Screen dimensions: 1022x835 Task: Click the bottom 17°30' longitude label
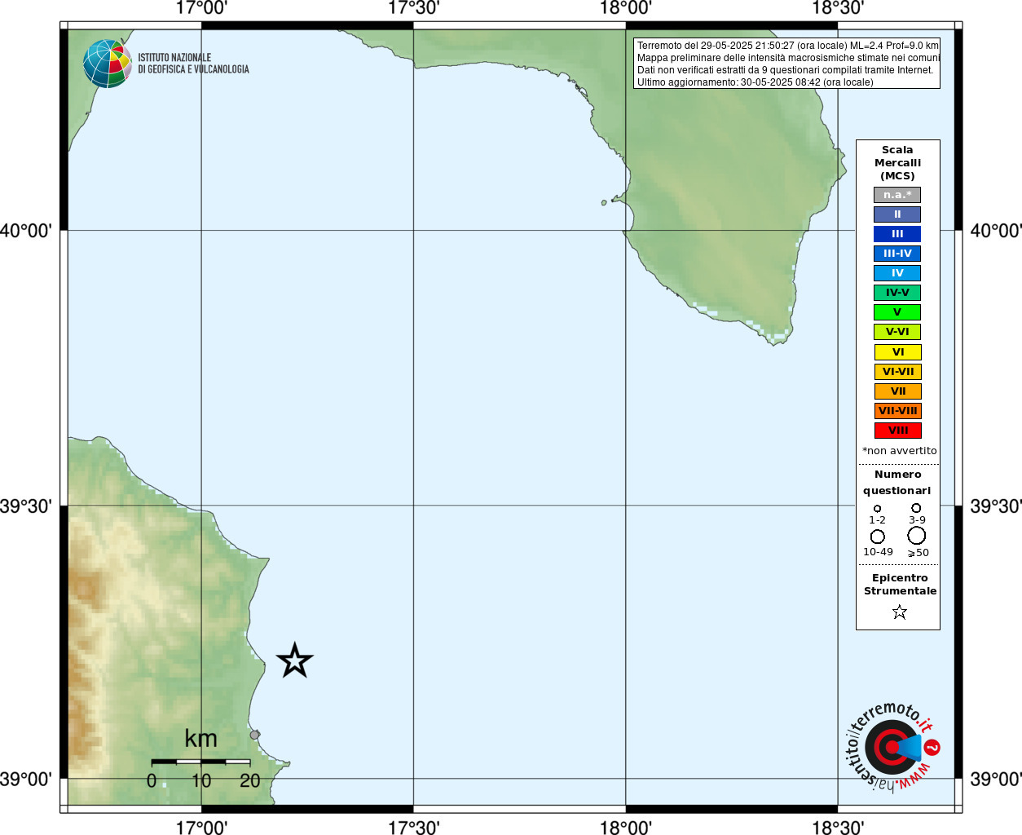tap(413, 828)
